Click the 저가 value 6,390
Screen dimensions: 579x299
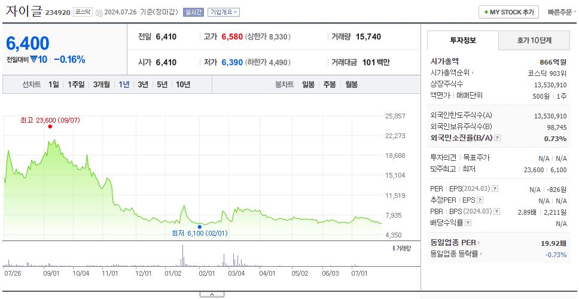click(x=232, y=62)
